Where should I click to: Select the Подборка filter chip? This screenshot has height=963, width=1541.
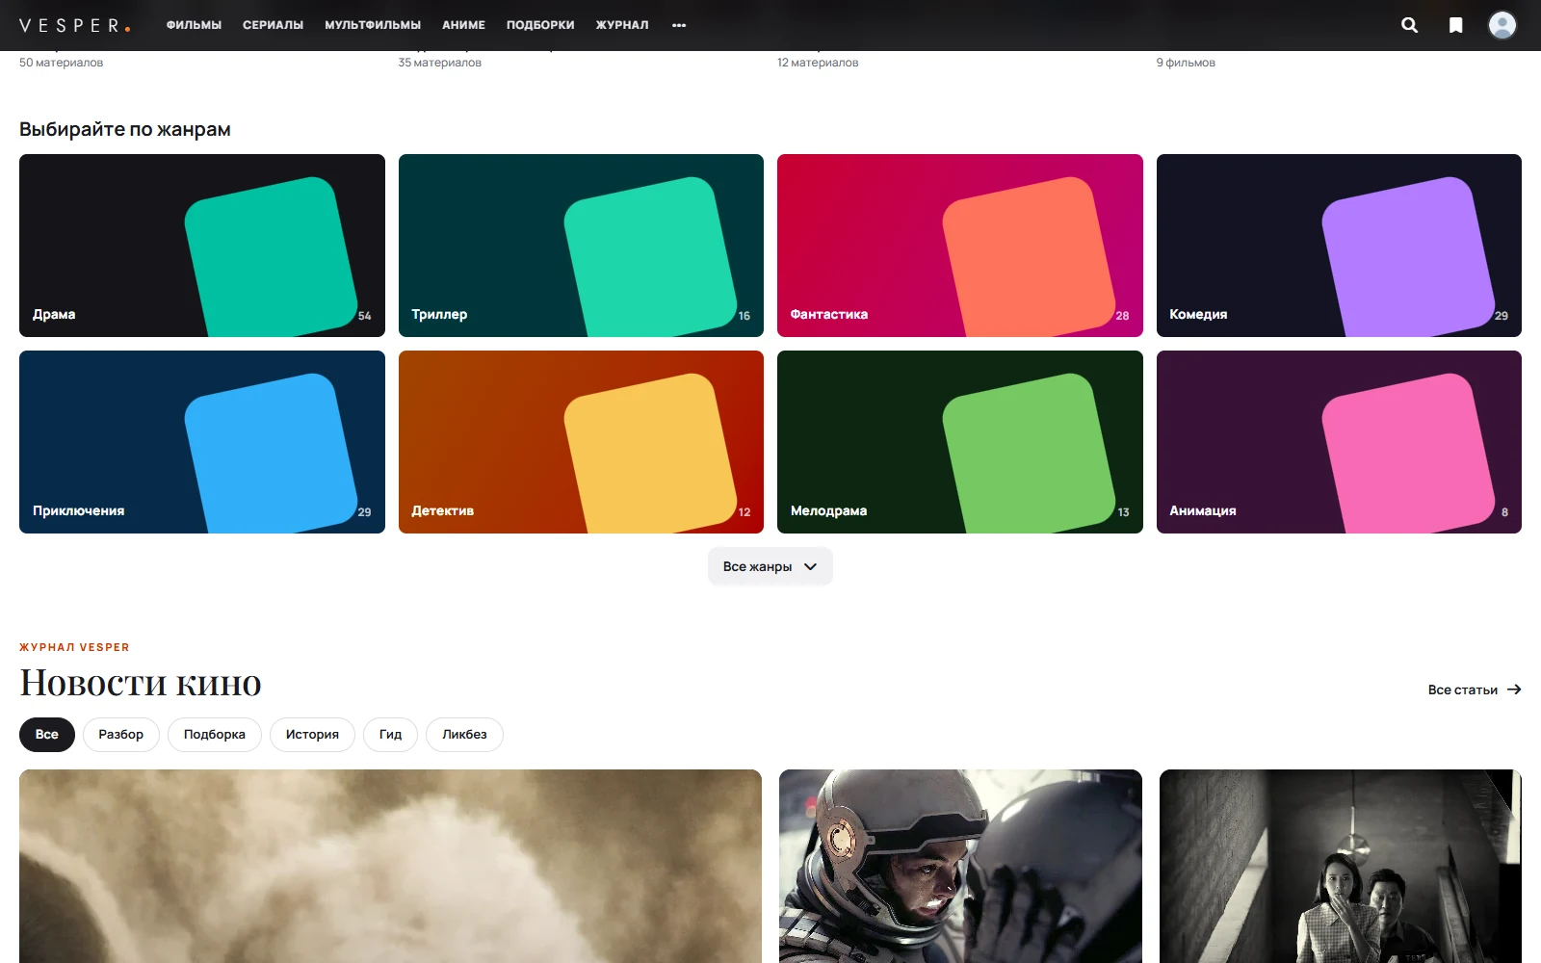coord(215,734)
